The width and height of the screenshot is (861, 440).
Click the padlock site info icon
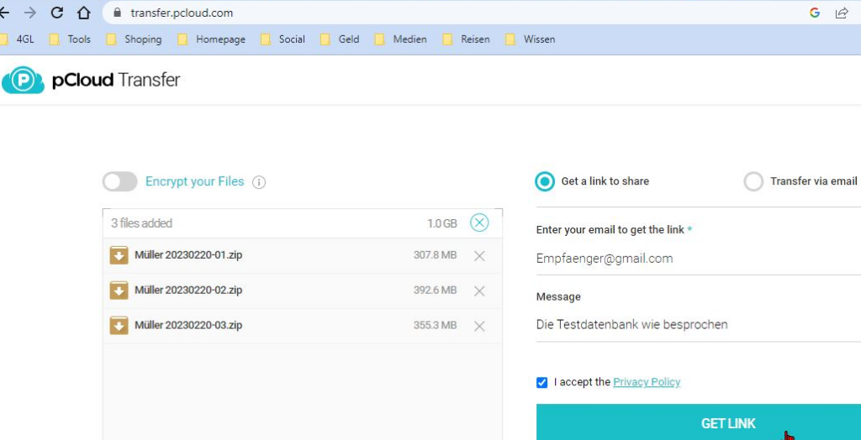(116, 13)
